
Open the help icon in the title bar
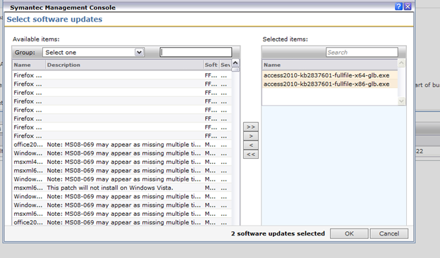point(398,6)
